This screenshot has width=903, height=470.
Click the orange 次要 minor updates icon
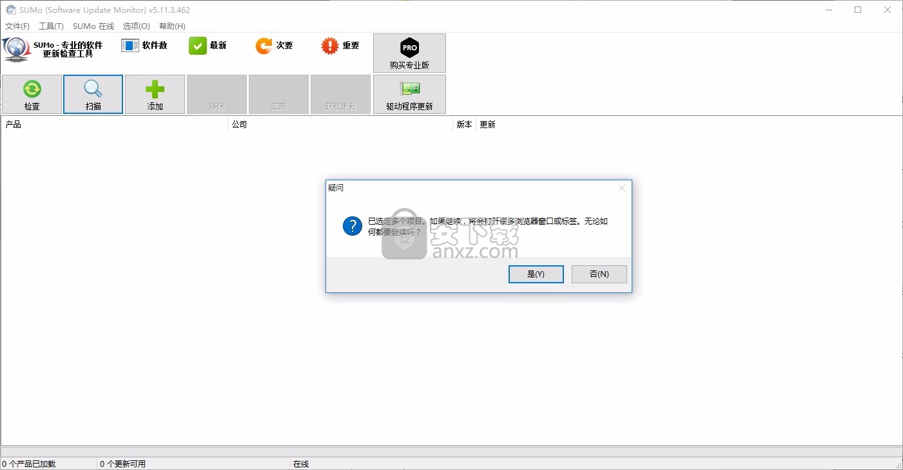point(264,46)
